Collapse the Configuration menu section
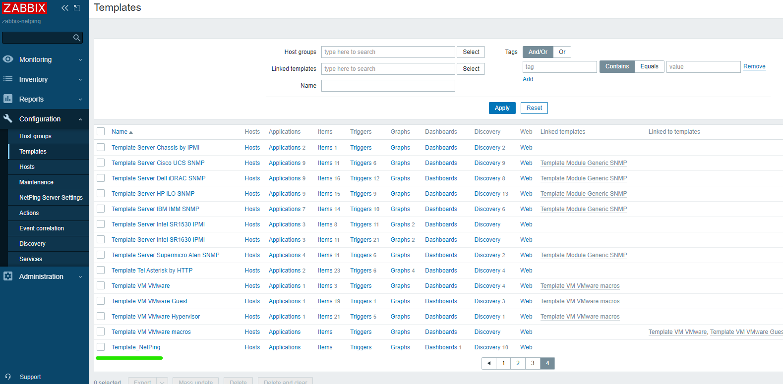The image size is (783, 384). pyautogui.click(x=80, y=119)
